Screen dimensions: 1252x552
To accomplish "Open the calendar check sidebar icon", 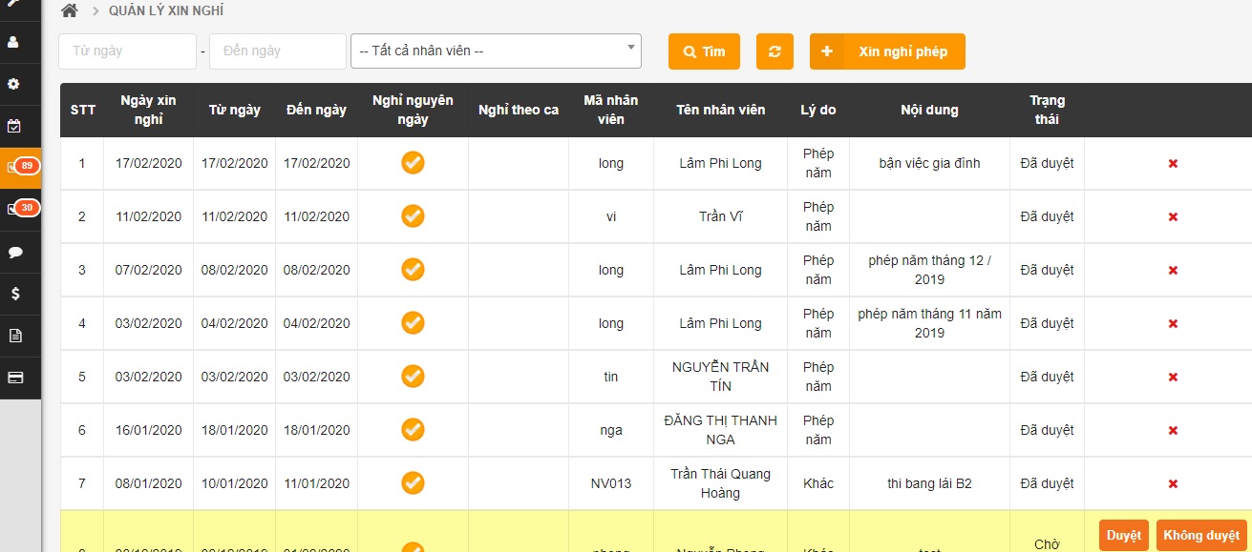I will [14, 126].
